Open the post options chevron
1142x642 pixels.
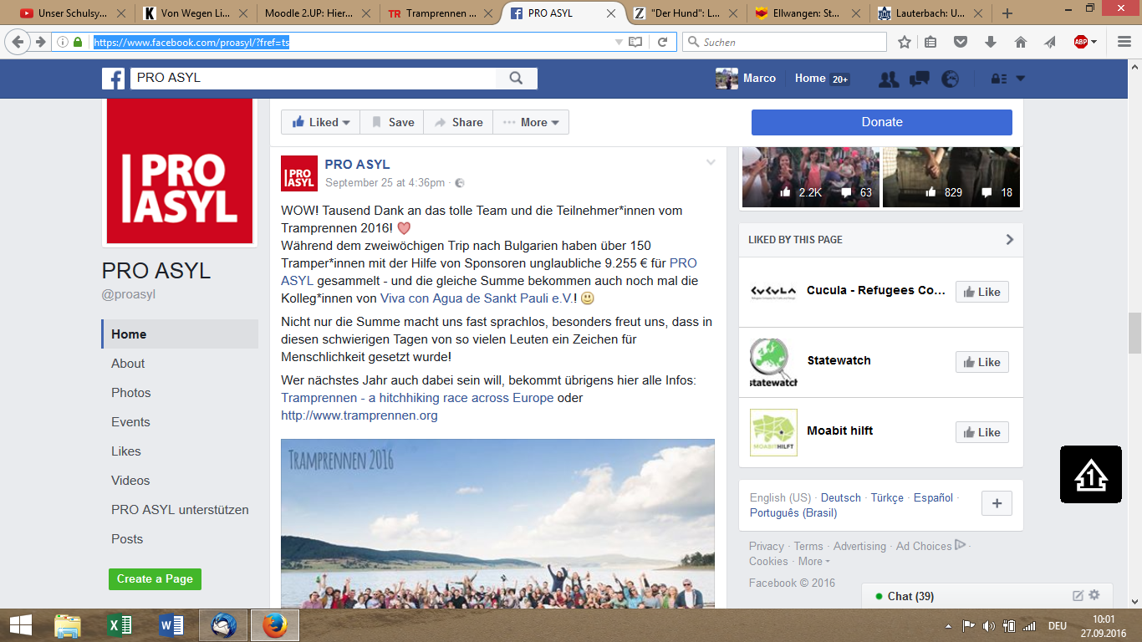click(711, 163)
